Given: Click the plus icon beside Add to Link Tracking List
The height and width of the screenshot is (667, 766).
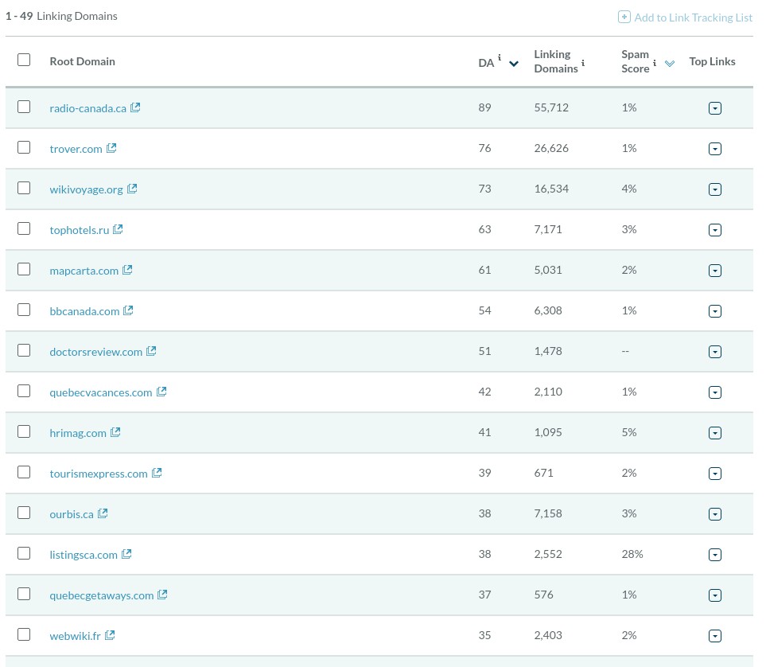Looking at the screenshot, I should [624, 18].
